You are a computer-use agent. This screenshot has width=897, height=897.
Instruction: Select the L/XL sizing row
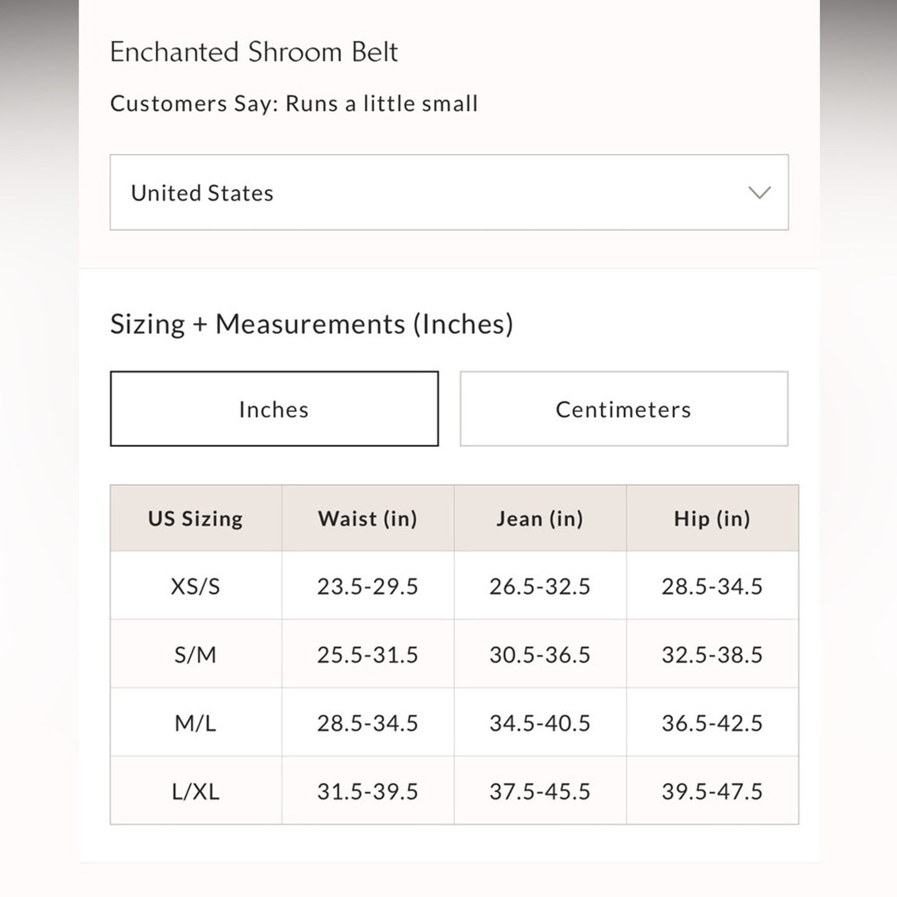pos(196,791)
